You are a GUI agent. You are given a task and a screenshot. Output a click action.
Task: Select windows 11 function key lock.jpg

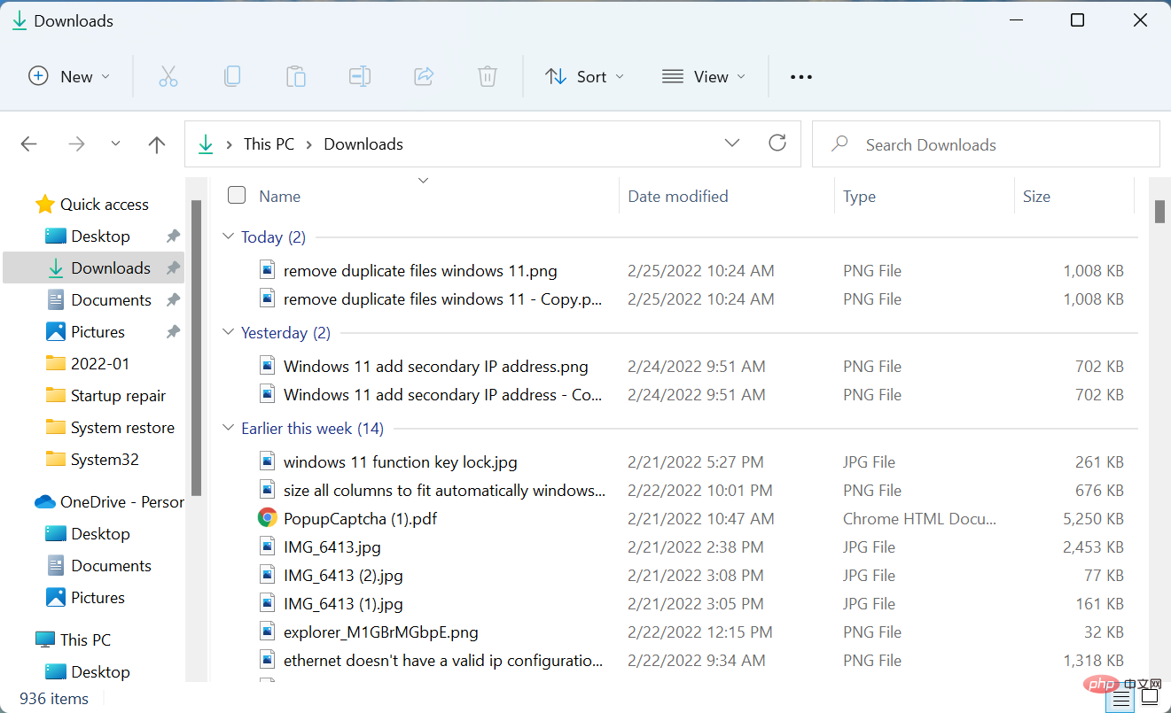tap(400, 462)
